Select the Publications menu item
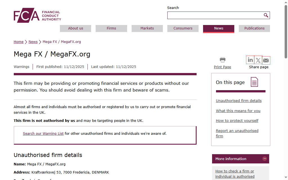 [x=254, y=28]
